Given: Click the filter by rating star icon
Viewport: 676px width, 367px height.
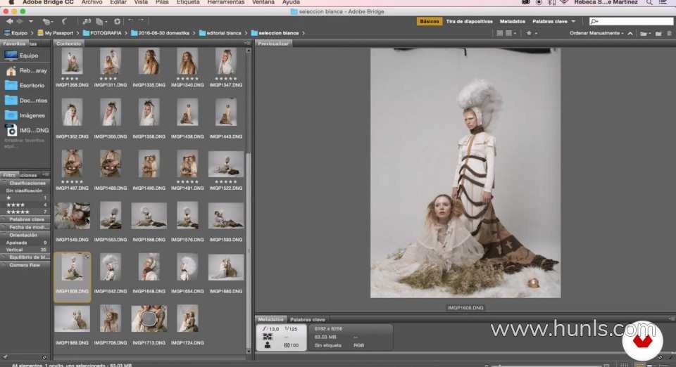Looking at the screenshot, I should [530, 33].
